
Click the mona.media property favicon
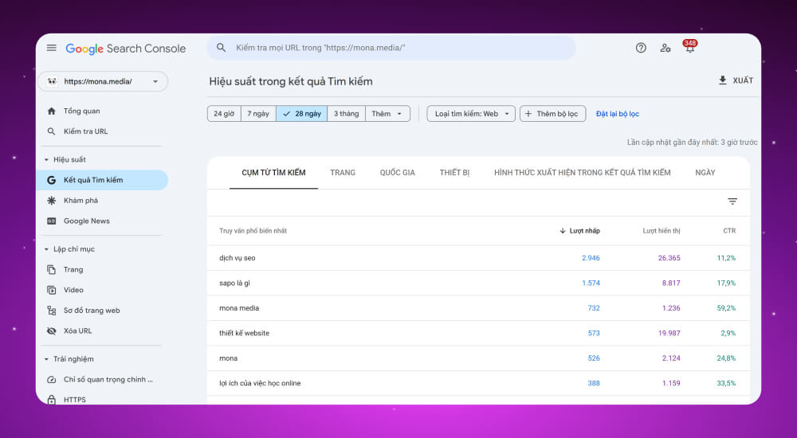coord(52,81)
